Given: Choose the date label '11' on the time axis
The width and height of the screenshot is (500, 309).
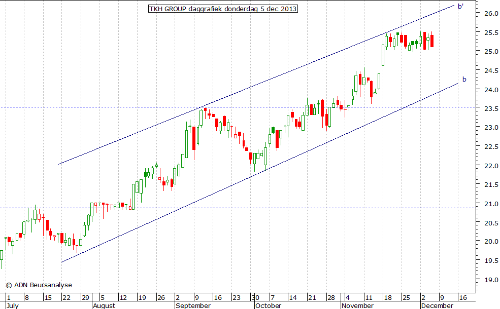Looking at the screenshot, I should (x=369, y=298).
